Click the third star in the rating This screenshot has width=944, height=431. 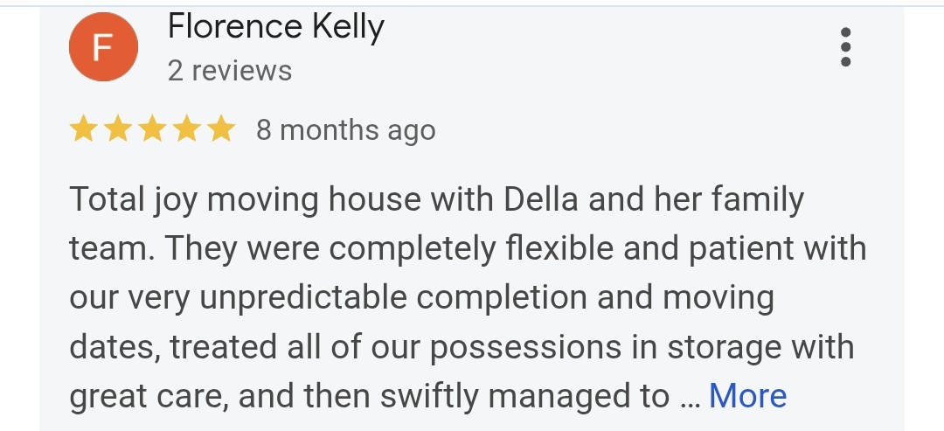(x=152, y=130)
